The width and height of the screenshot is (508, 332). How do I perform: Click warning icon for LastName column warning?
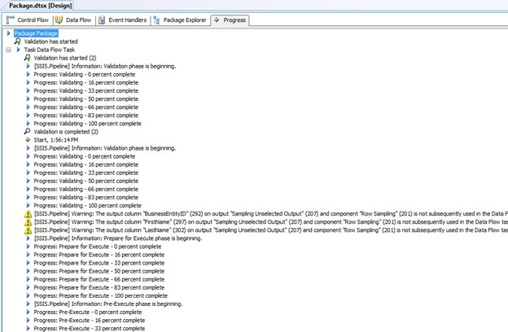coord(28,230)
